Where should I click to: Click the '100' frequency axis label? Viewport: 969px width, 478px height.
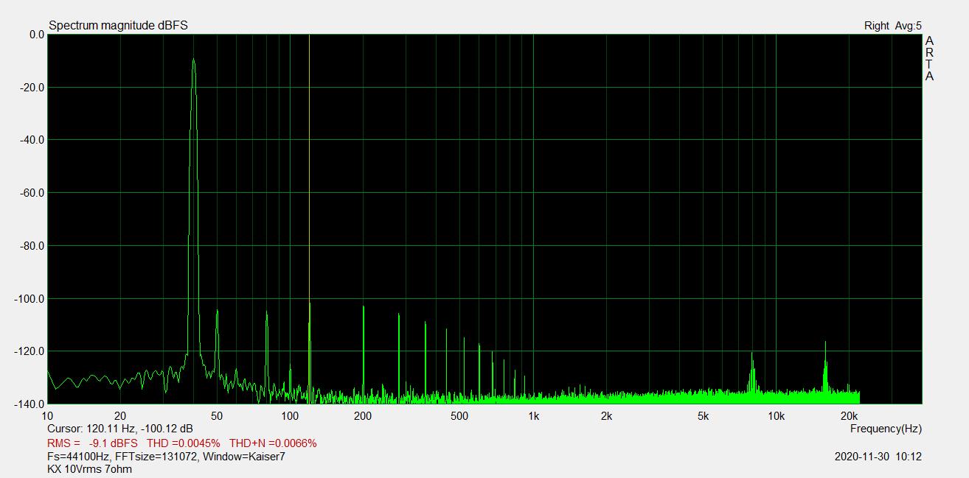pyautogui.click(x=290, y=416)
